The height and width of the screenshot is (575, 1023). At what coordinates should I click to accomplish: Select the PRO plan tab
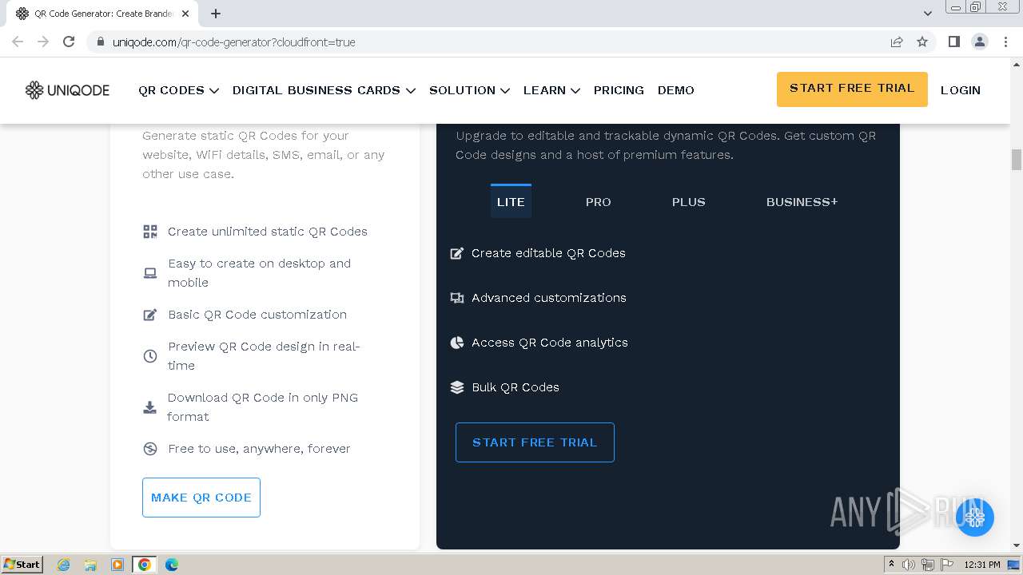pyautogui.click(x=598, y=202)
